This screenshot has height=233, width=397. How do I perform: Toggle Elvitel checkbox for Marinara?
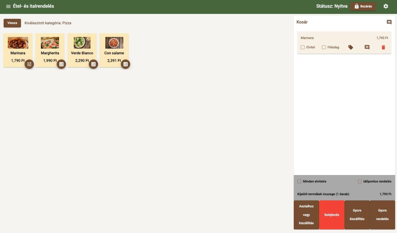click(303, 47)
